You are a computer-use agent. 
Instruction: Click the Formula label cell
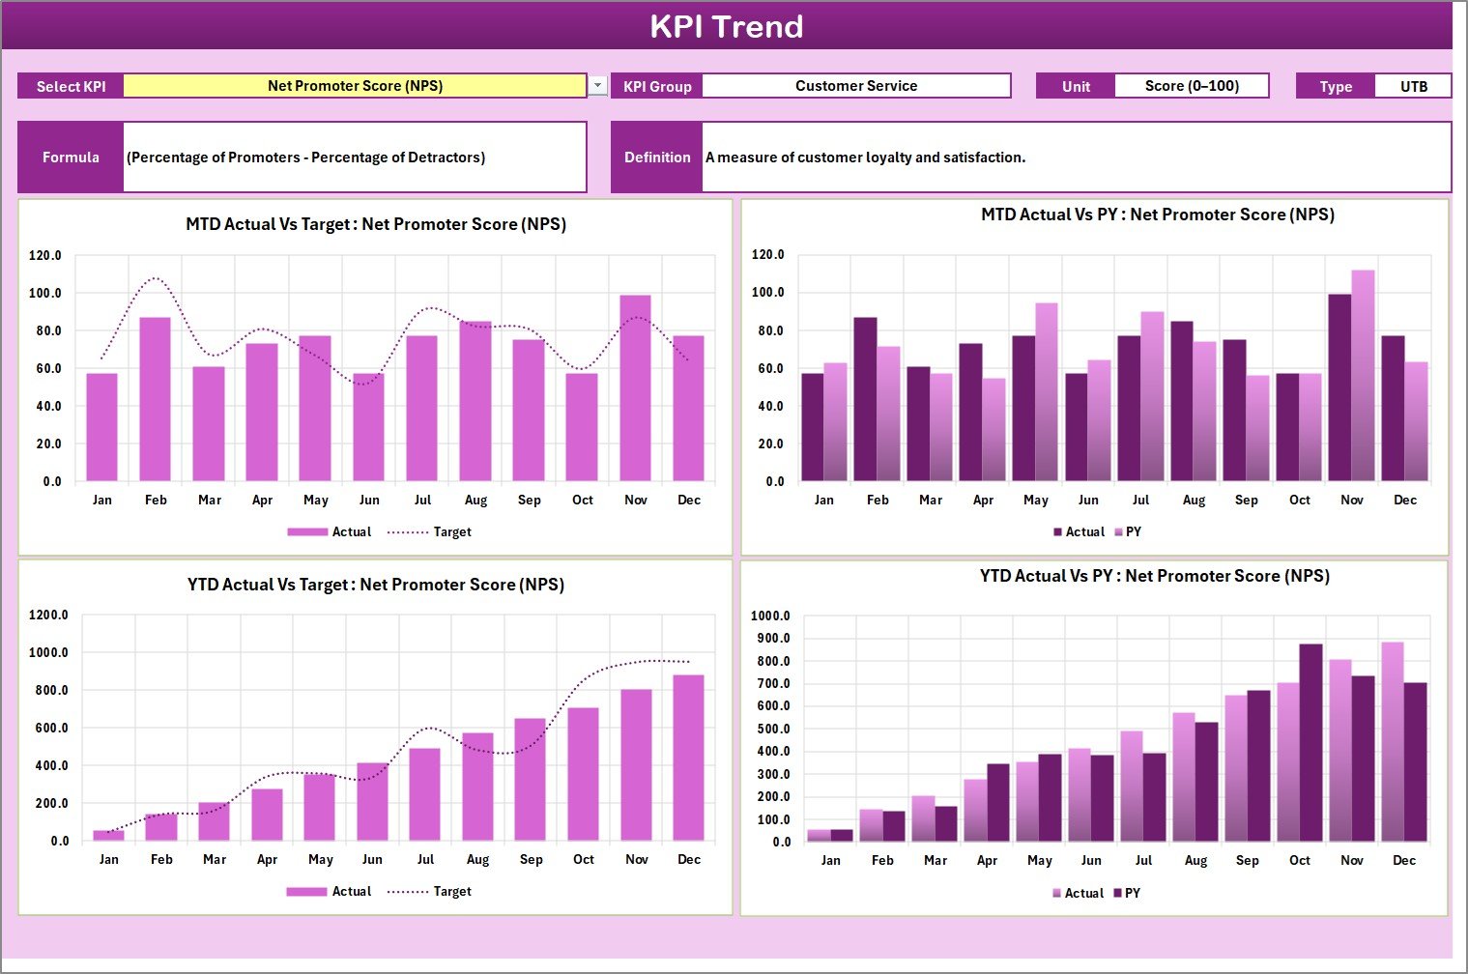pos(70,157)
